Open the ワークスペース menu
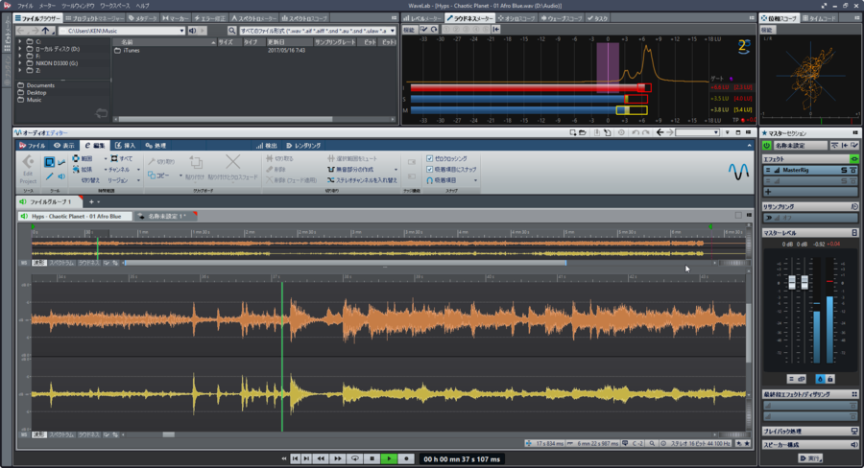 click(114, 6)
